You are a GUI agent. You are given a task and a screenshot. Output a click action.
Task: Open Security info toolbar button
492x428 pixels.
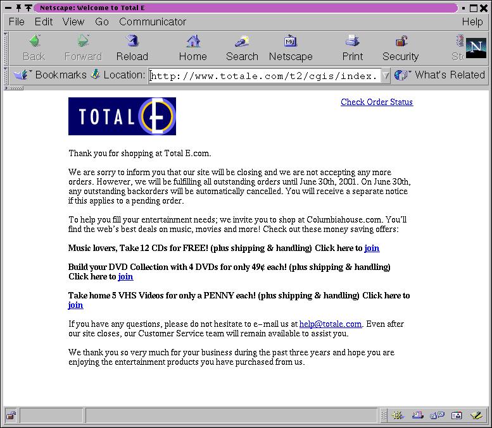pyautogui.click(x=400, y=48)
